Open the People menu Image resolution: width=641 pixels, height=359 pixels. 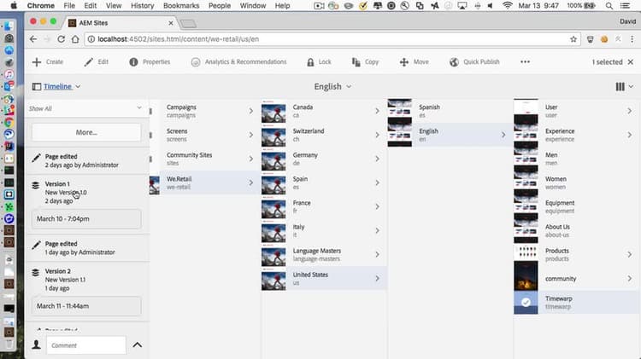tap(220, 6)
